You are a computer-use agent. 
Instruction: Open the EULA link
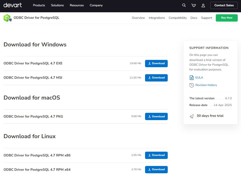pyautogui.click(x=199, y=77)
